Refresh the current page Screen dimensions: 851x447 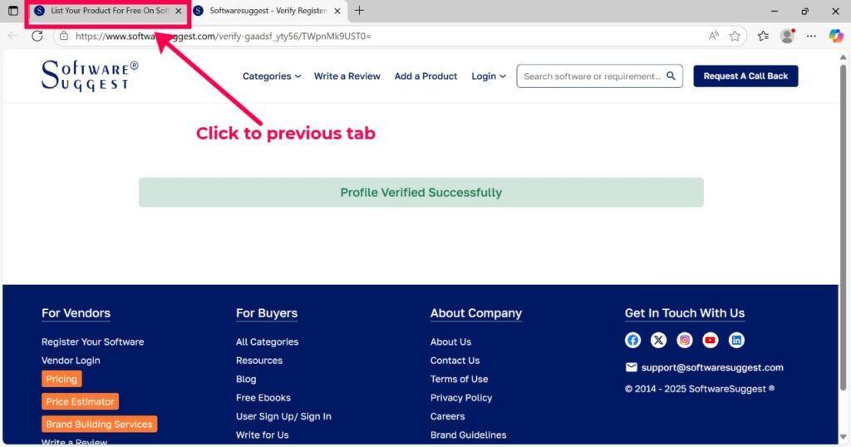(37, 37)
